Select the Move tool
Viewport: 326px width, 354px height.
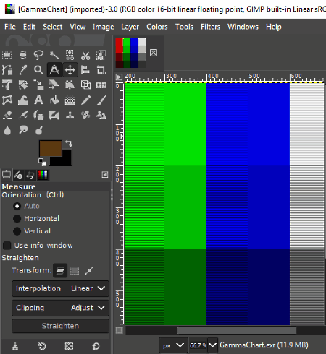point(70,70)
